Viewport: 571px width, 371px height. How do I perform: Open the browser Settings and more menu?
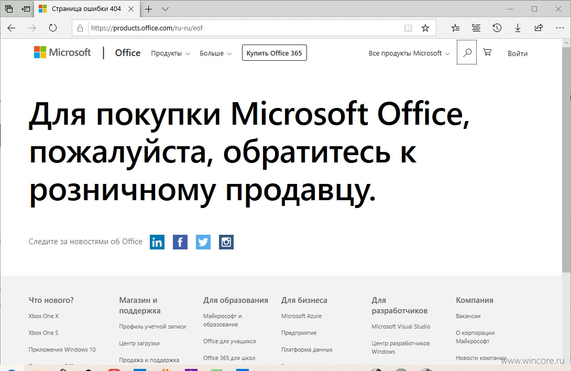coord(559,28)
